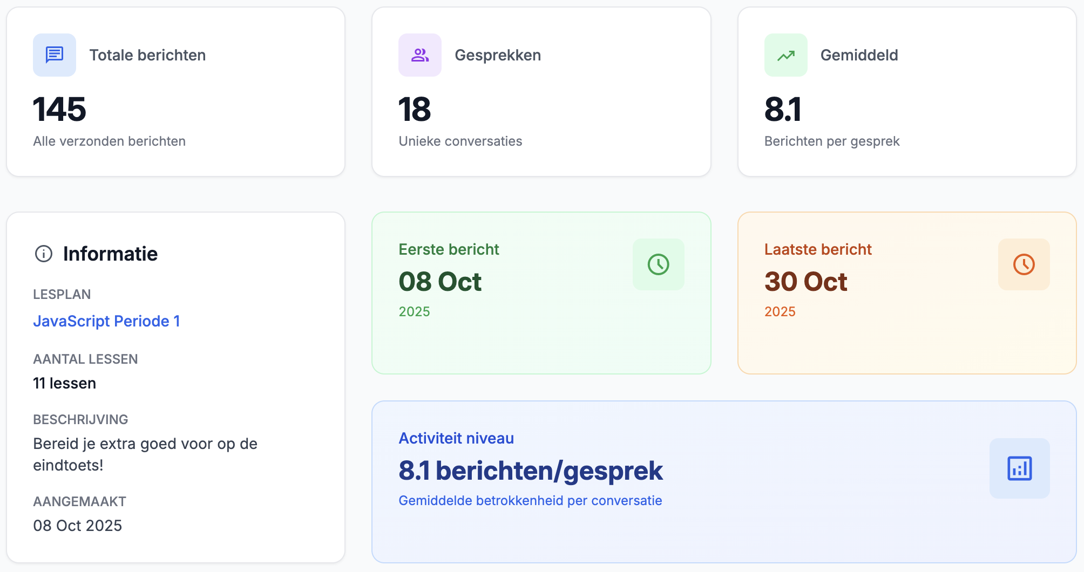Click the info icon next to Informatie
1084x572 pixels.
click(x=43, y=254)
